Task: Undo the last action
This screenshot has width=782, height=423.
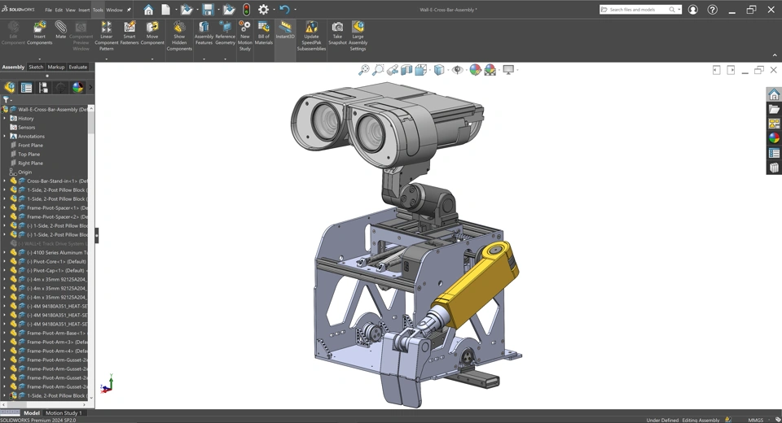Action: point(284,10)
